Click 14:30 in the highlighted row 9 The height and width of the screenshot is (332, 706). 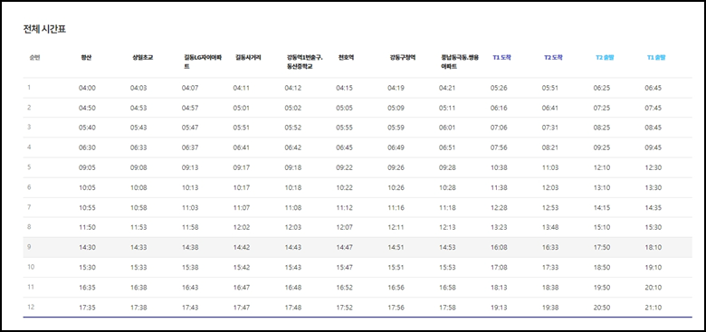pos(87,248)
